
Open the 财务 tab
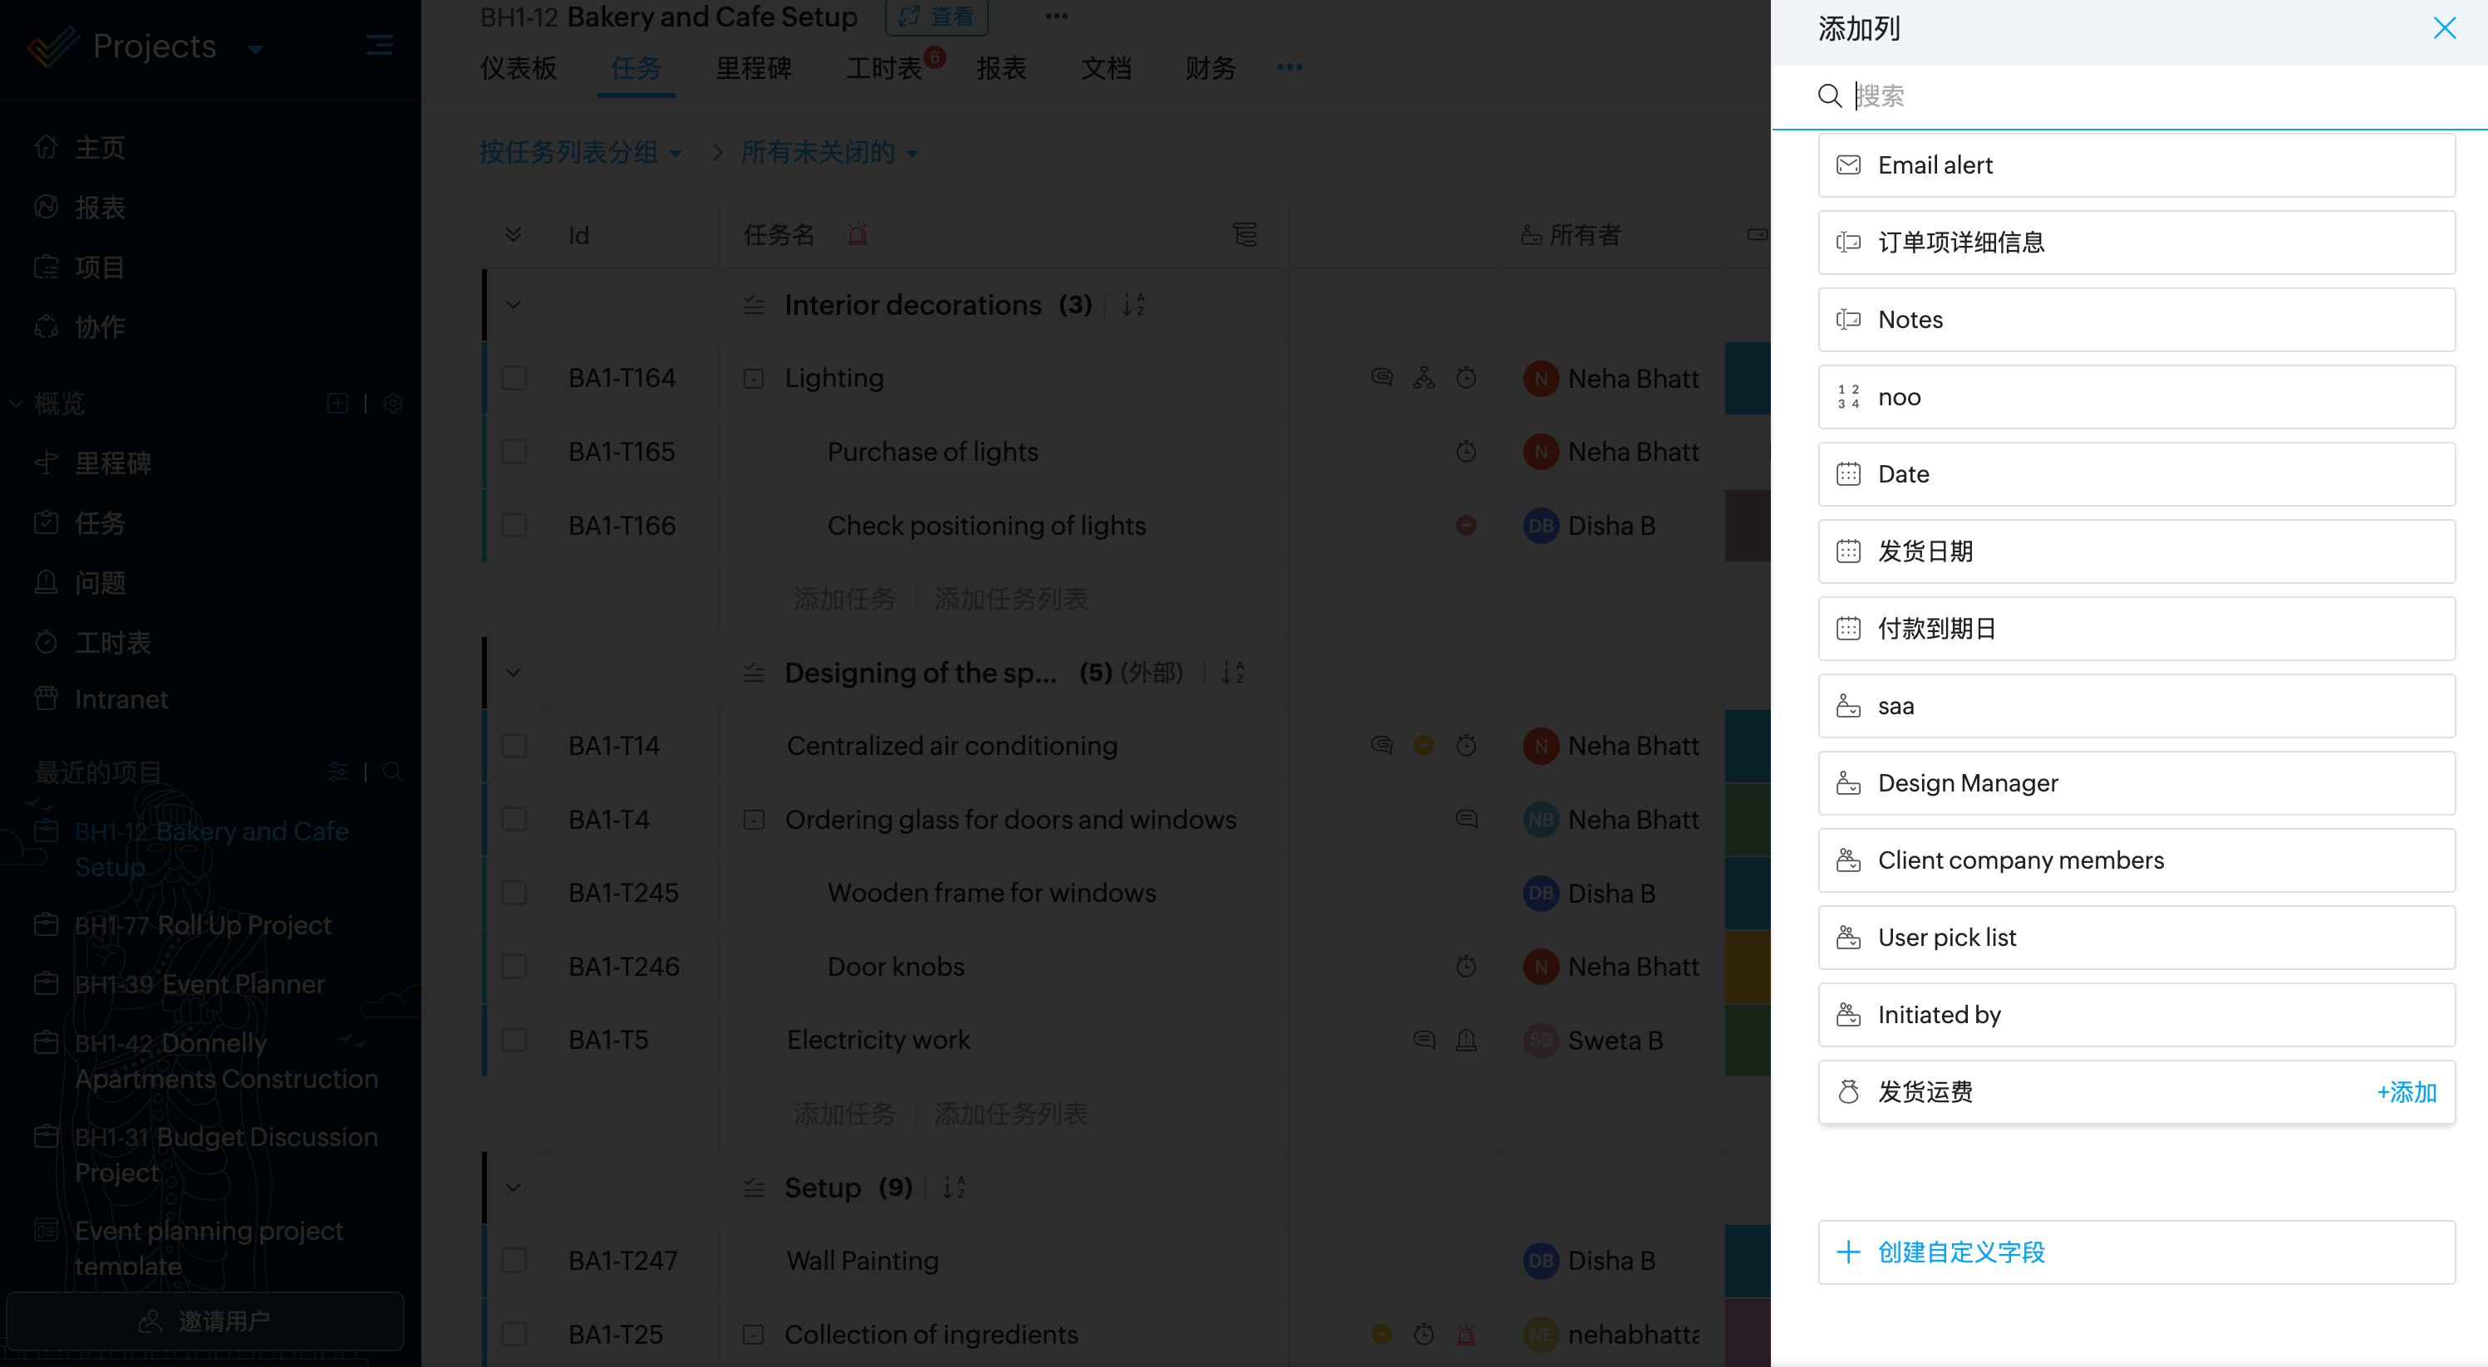tap(1210, 69)
